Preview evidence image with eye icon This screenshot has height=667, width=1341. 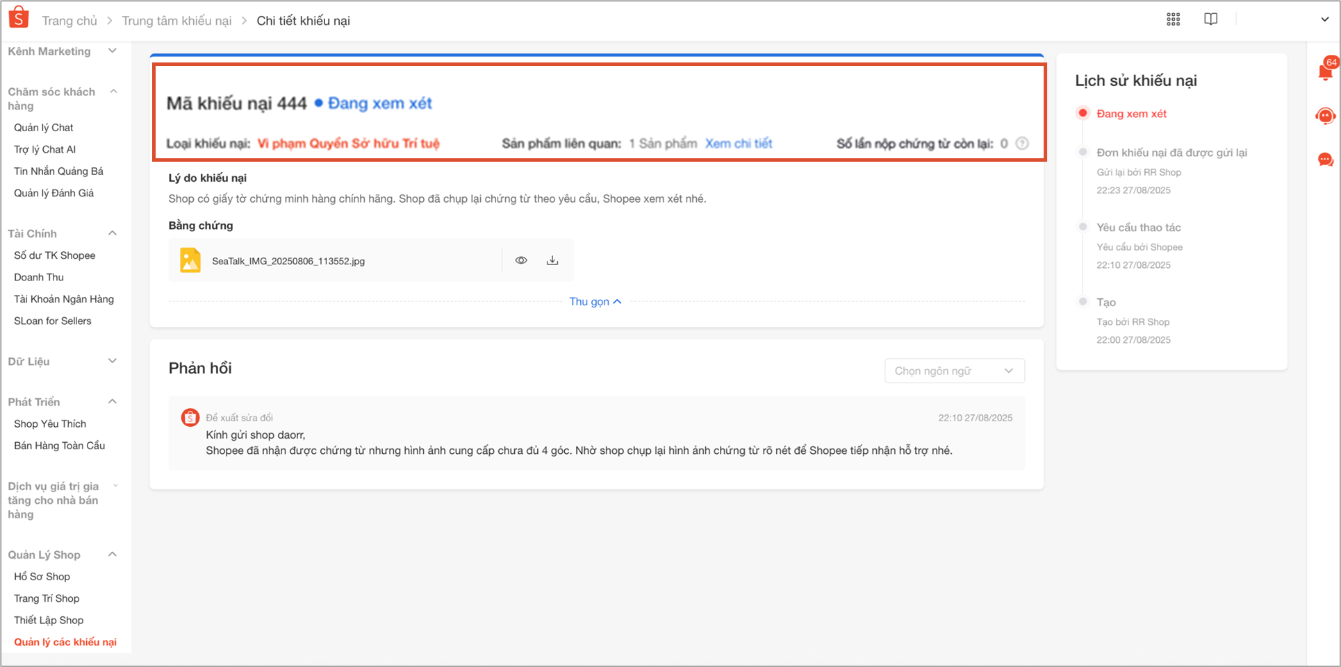(521, 260)
